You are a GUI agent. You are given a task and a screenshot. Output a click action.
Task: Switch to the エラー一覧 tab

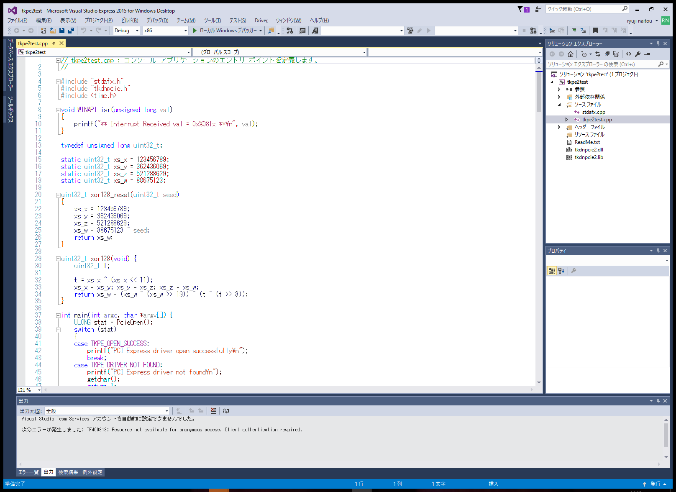pos(28,472)
